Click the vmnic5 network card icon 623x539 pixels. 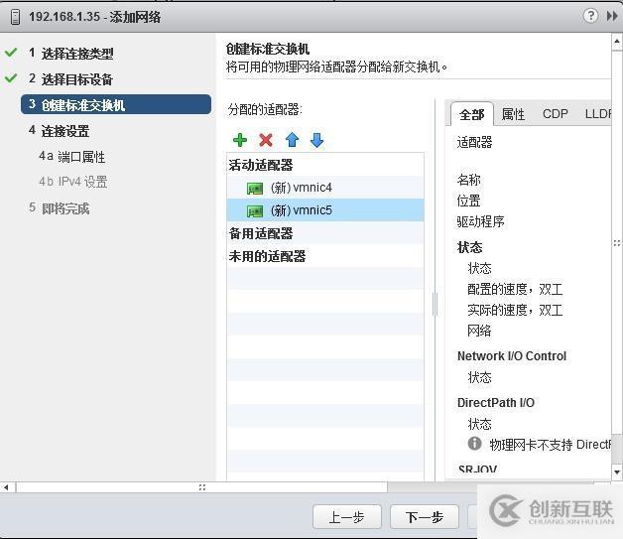pyautogui.click(x=255, y=210)
